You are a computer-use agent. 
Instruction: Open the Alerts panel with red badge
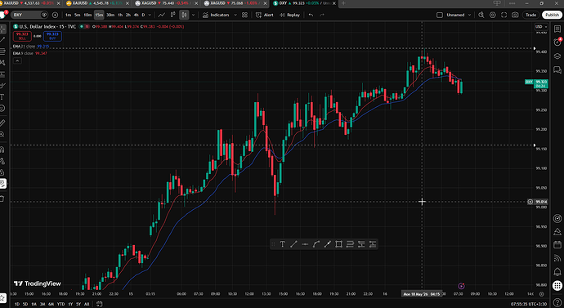point(557,42)
